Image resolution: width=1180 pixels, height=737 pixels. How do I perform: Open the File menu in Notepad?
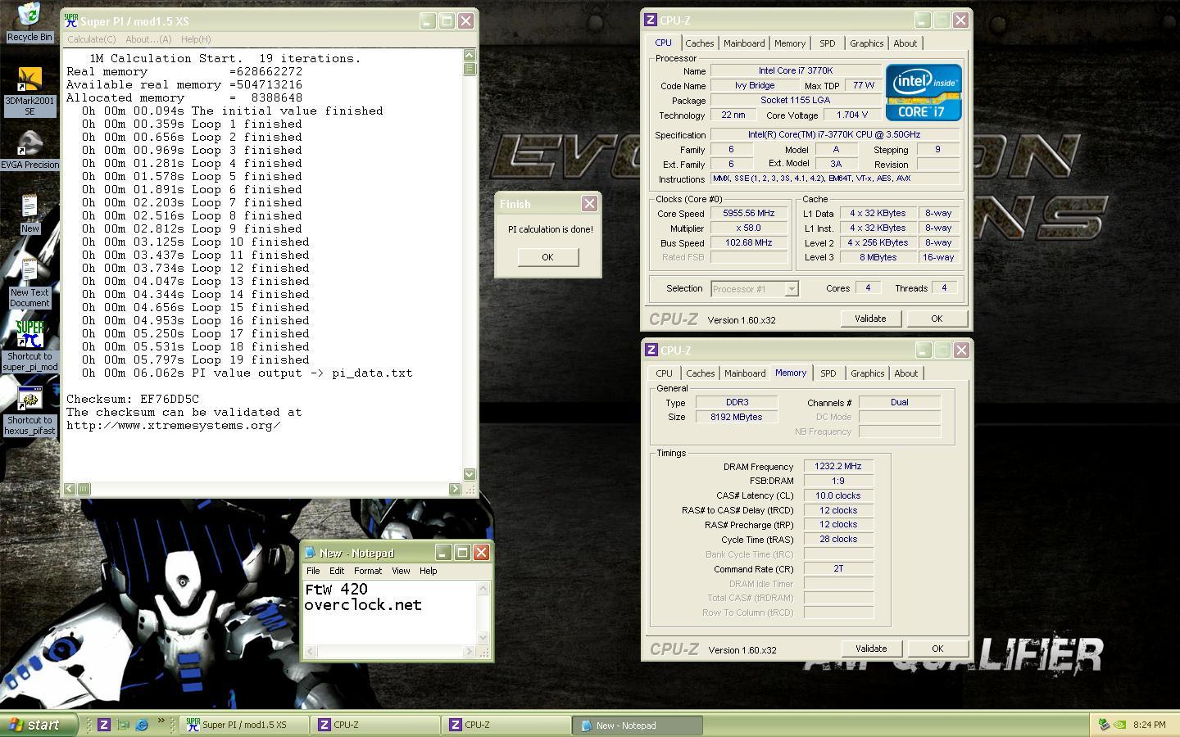coord(313,571)
